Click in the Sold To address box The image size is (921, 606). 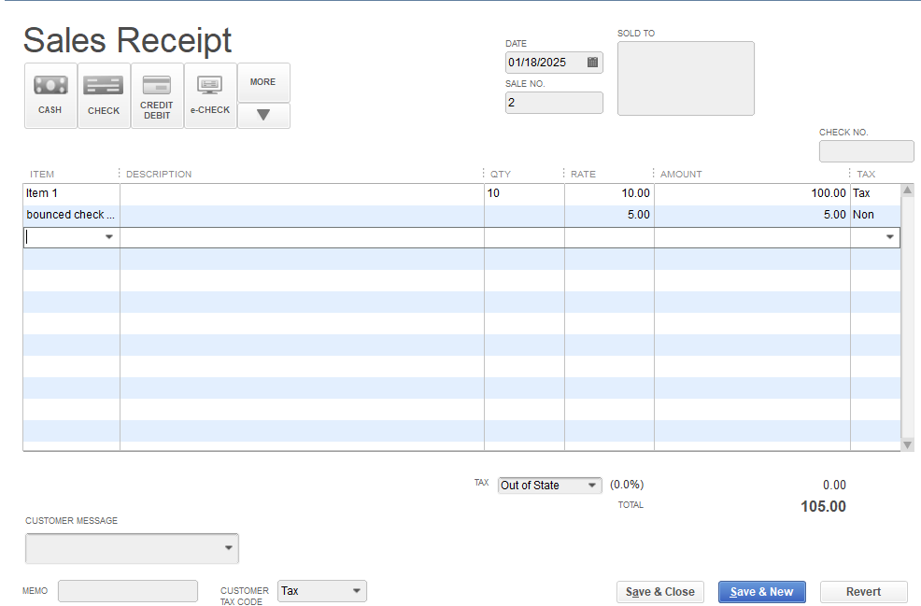pyautogui.click(x=686, y=78)
